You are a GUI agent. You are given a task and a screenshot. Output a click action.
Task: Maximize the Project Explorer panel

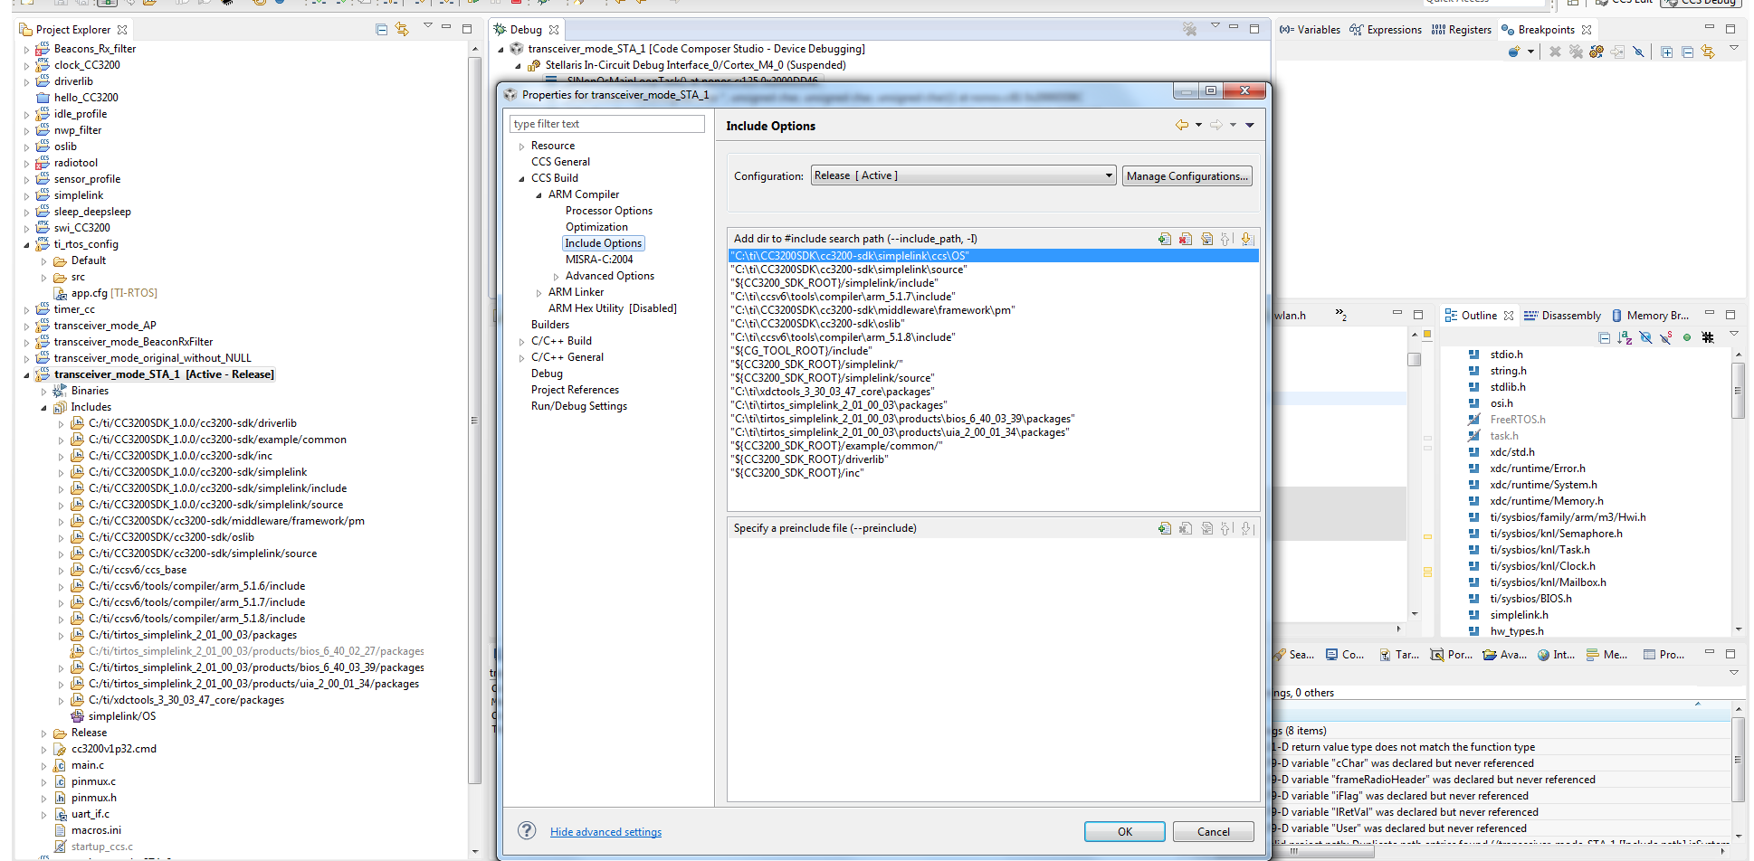click(x=467, y=29)
